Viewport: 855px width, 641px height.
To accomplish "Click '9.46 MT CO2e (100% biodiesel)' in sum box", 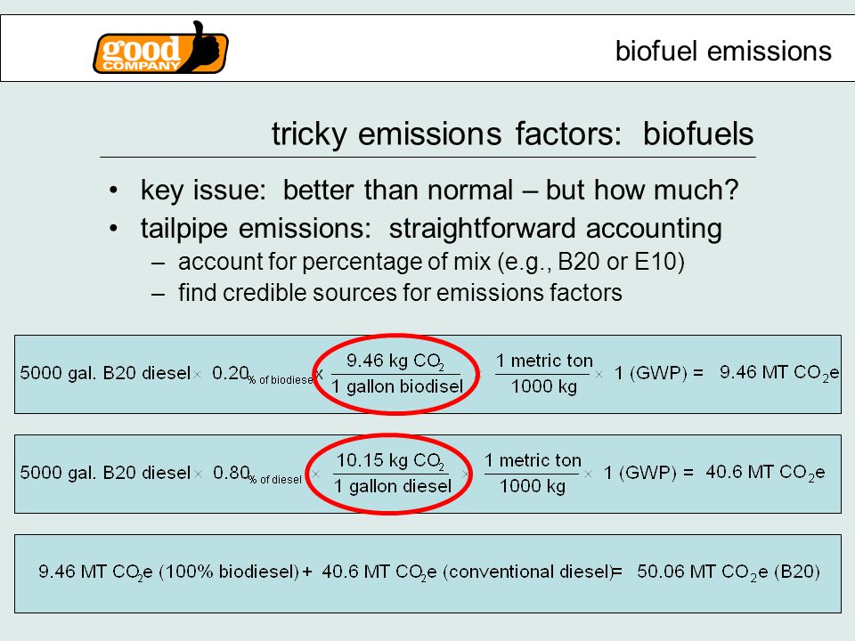I will click(x=168, y=572).
